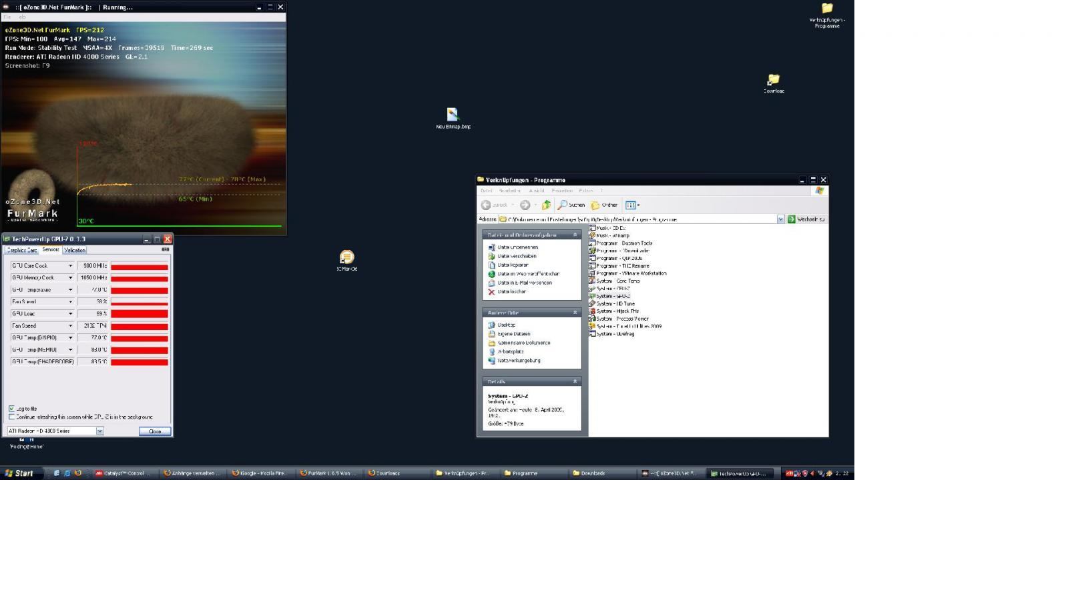Switch to Downloads folder taskbar button
This screenshot has width=1068, height=600.
(601, 473)
